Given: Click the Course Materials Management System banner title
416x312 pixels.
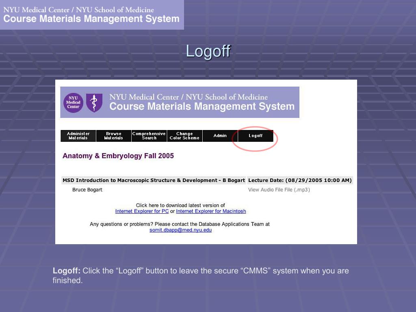Looking at the screenshot, I should click(202, 106).
